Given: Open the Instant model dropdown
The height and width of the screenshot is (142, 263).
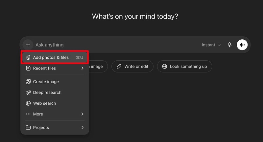Looking at the screenshot, I should [211, 45].
